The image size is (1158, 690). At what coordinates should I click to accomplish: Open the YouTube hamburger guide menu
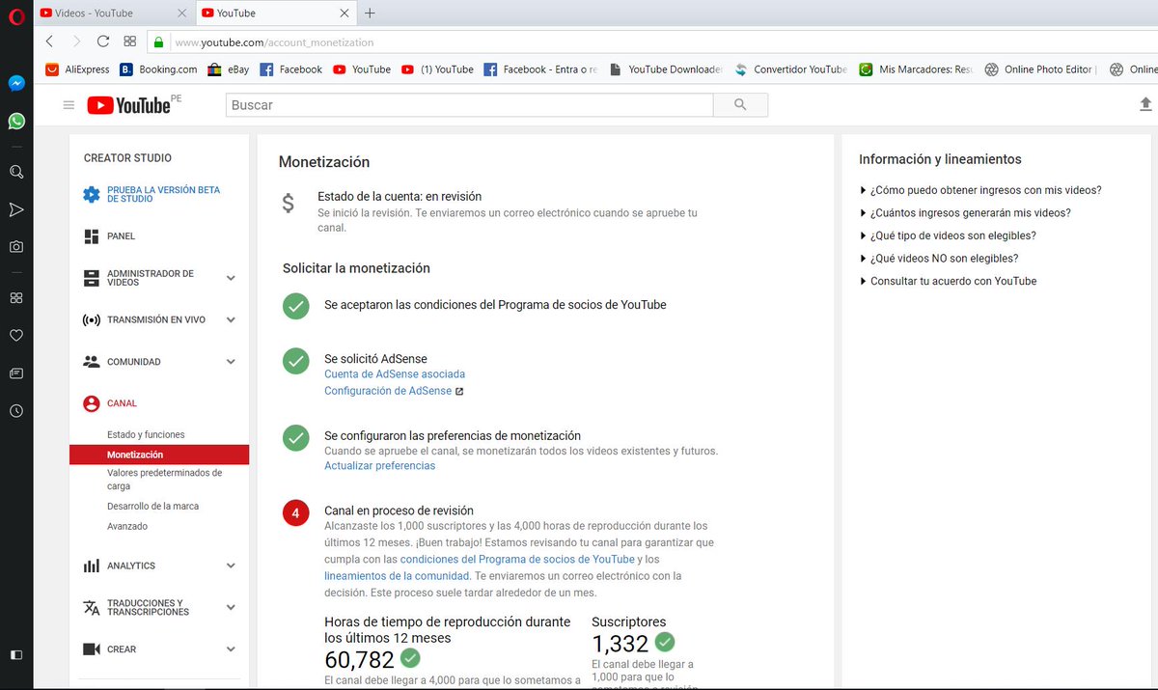pos(69,105)
